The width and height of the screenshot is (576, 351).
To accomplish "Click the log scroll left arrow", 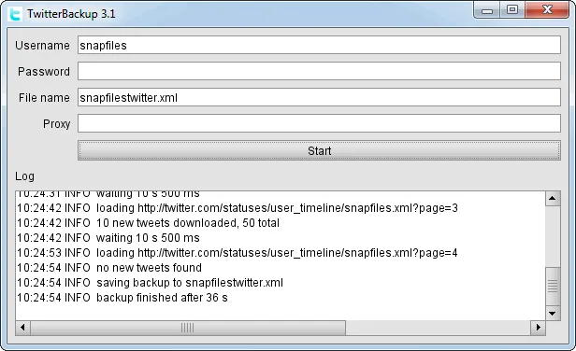I will 22,328.
